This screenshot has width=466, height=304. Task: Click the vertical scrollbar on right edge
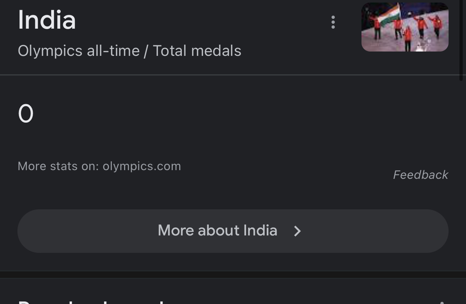(461, 40)
